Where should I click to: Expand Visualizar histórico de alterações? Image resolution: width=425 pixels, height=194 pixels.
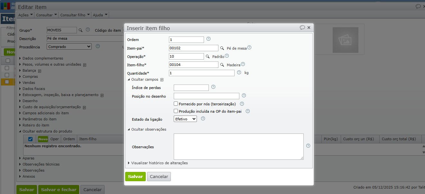click(158, 163)
